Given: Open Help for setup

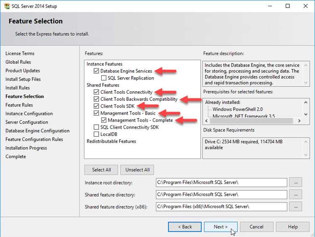Looking at the screenshot, I should pyautogui.click(x=293, y=227).
